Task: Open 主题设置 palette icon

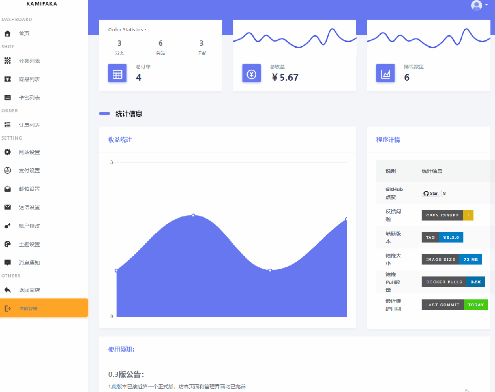Action: 8,244
